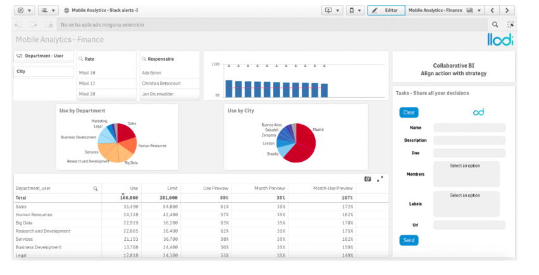
Task: Click the Brasilia light blue pie slice
Action: point(285,150)
